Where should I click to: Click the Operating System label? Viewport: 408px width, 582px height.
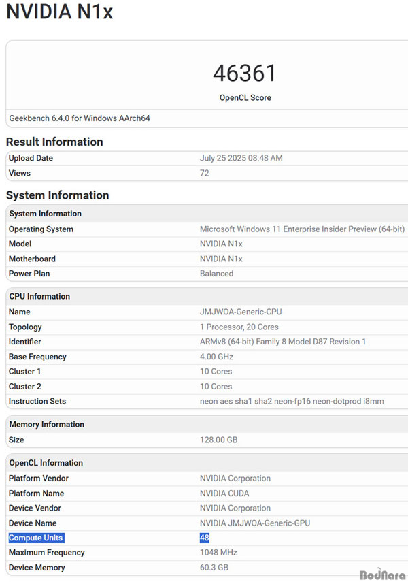click(x=41, y=229)
